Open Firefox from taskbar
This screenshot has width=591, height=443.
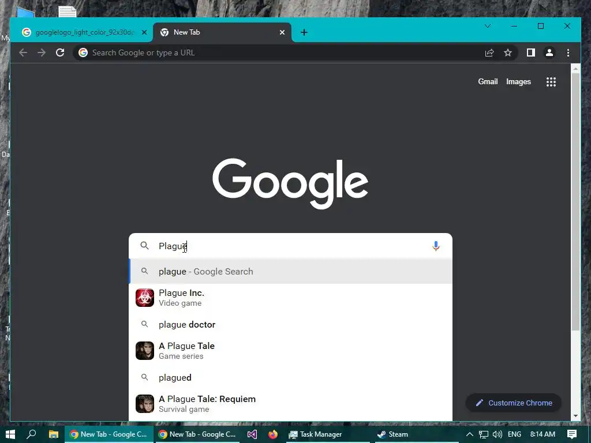(x=273, y=434)
